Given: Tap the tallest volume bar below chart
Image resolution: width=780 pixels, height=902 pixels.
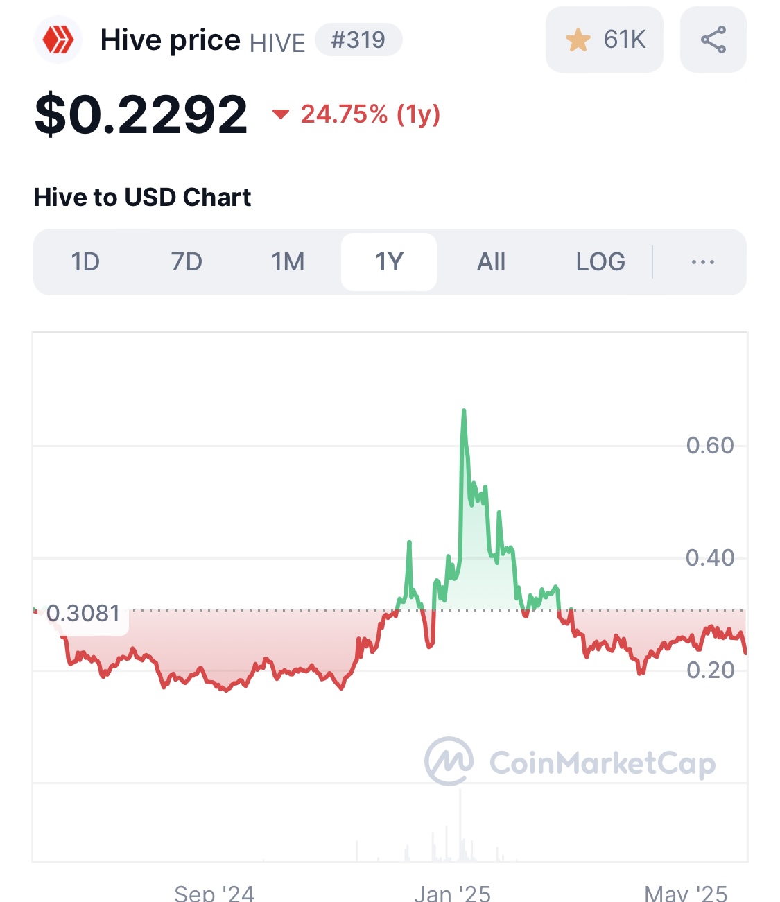Looking at the screenshot, I should (460, 825).
